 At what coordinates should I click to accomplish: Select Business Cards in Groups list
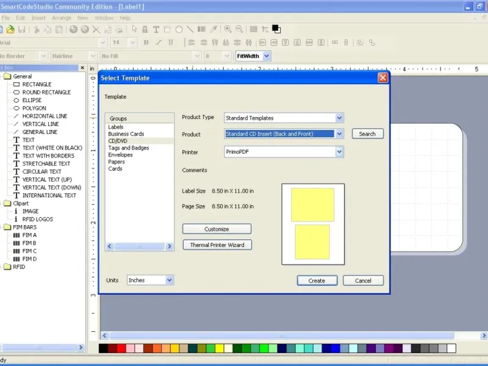[x=126, y=134]
